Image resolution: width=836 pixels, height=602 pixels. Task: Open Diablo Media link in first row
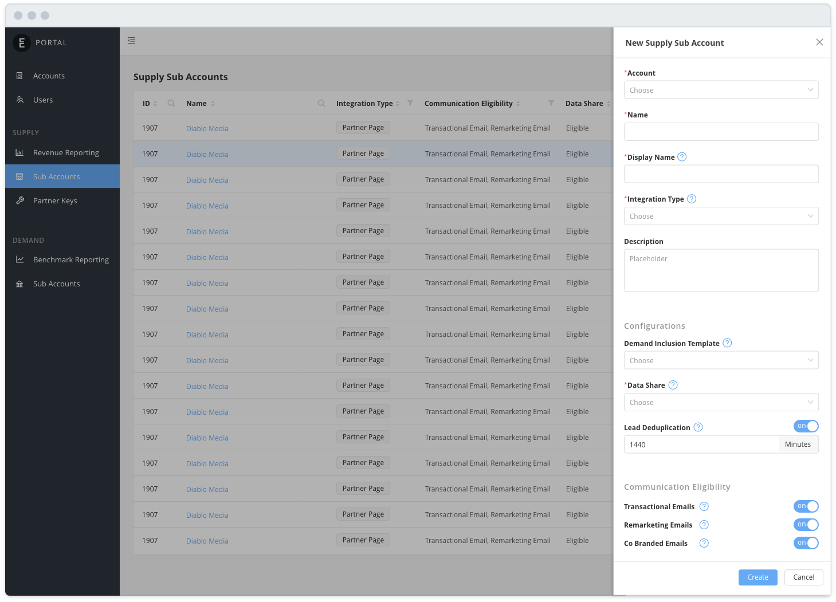[207, 128]
